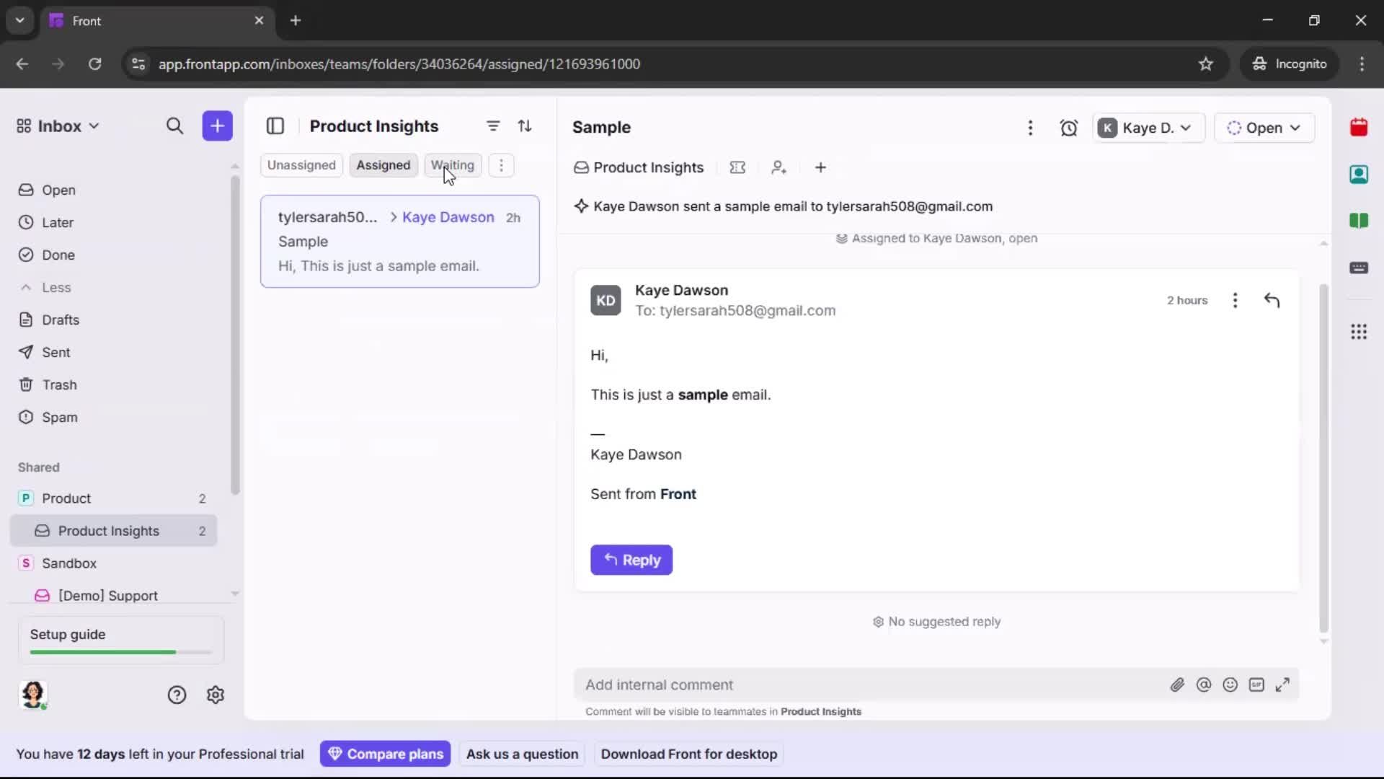
Task: Open Download Front for desktop link
Action: point(689,754)
